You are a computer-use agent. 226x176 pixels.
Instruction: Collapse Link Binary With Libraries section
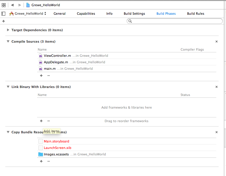pyautogui.click(x=8, y=87)
